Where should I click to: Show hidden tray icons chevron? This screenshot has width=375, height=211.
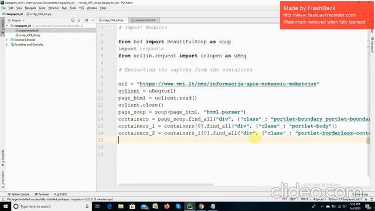pos(322,206)
